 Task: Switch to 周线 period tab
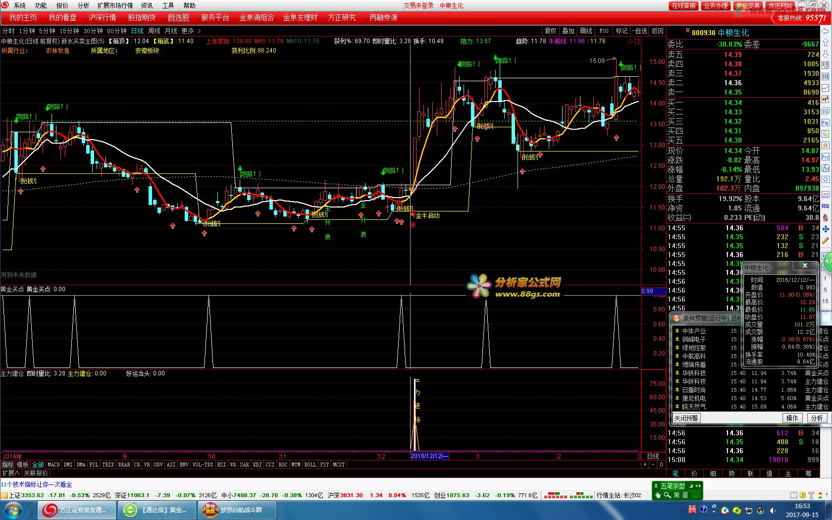155,31
